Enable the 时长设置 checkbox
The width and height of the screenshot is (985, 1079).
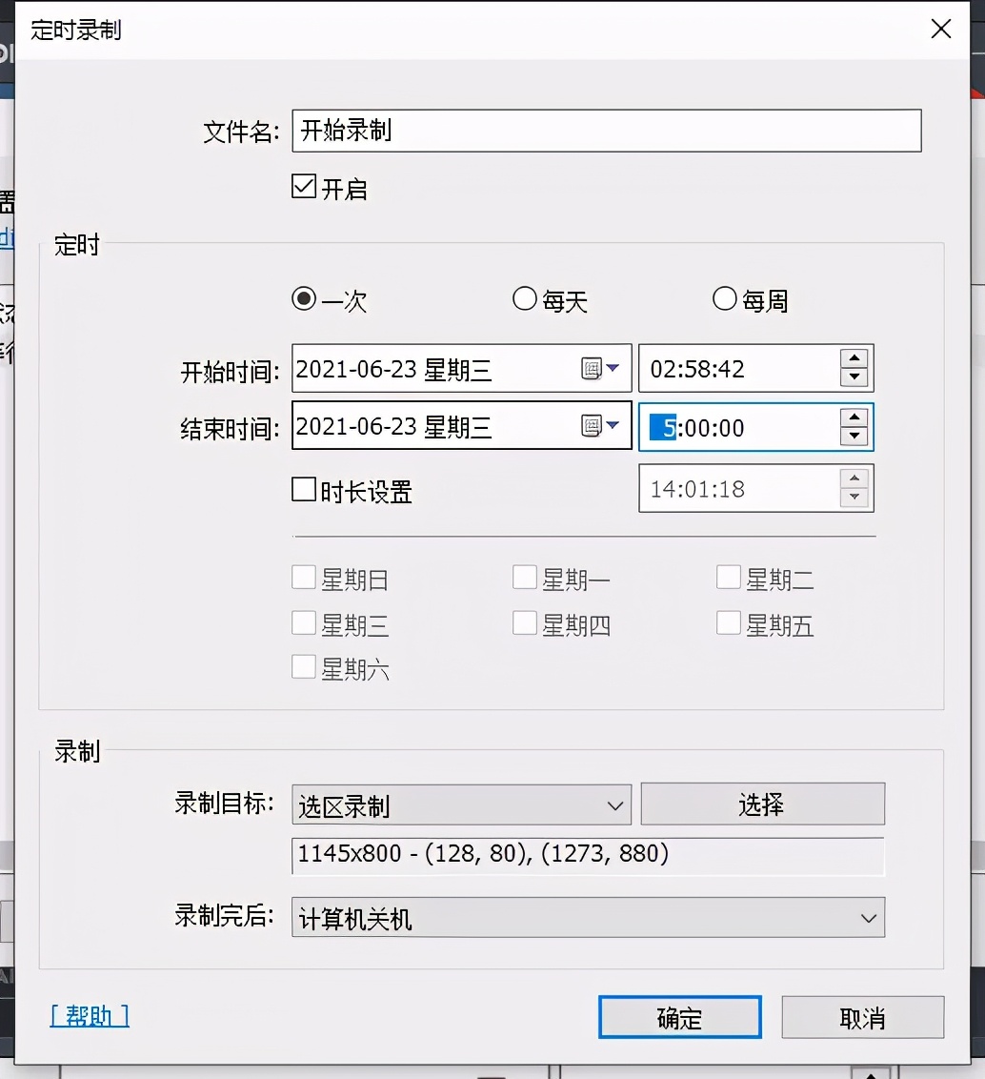pos(304,489)
